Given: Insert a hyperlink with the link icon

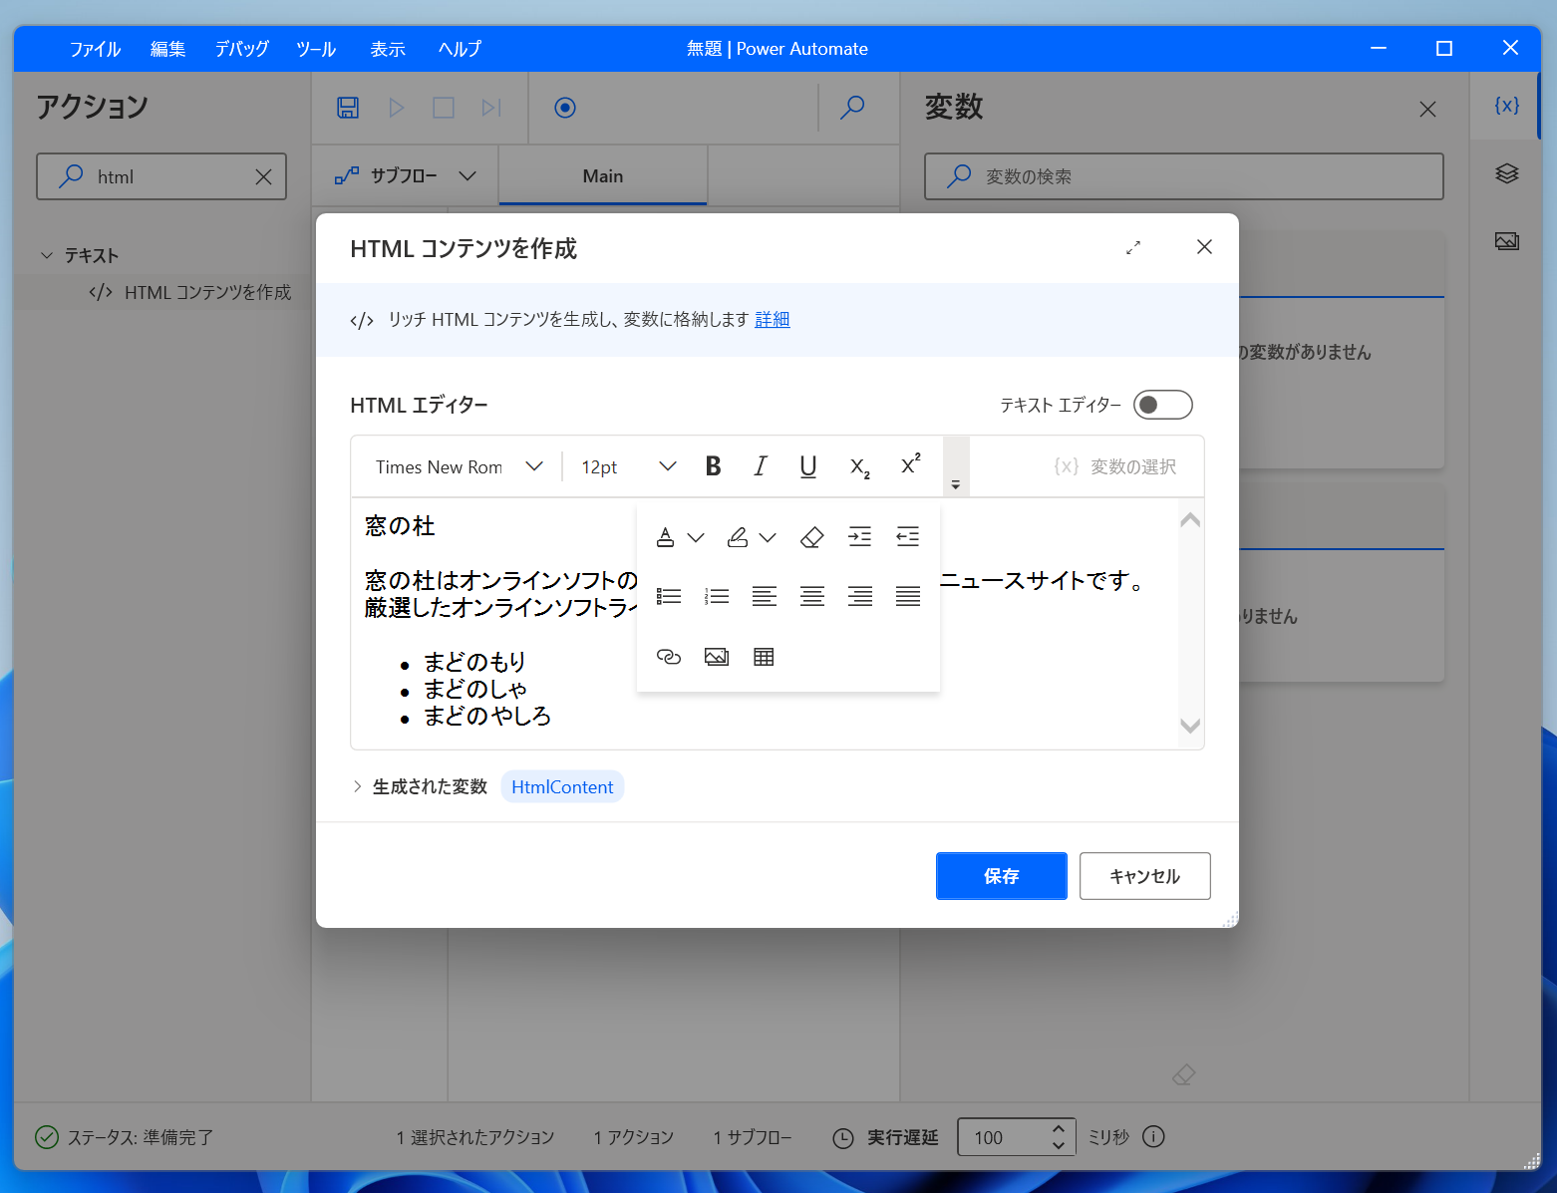Looking at the screenshot, I should (669, 656).
